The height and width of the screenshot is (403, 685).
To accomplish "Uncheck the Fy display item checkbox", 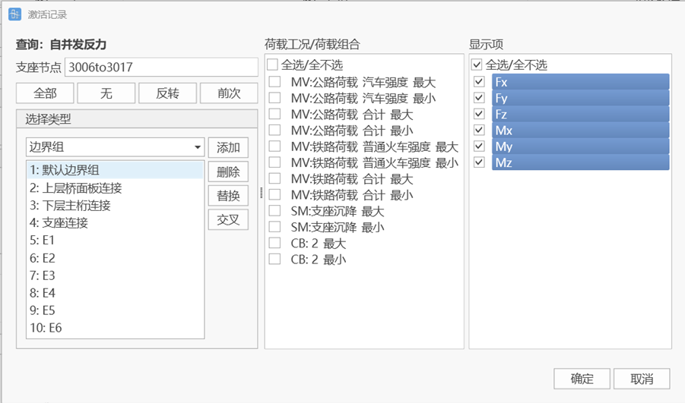I will (479, 98).
